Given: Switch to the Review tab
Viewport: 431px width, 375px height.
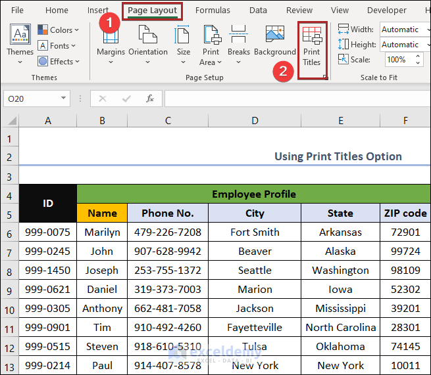Looking at the screenshot, I should coord(299,10).
